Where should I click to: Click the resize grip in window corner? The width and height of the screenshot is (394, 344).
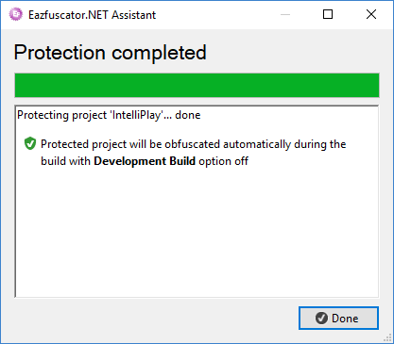pos(387,338)
